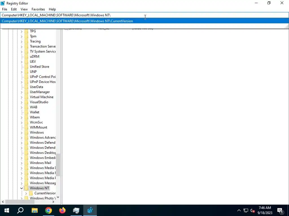The image size is (289, 216).
Task: Open the Help menu
Action: (x=52, y=9)
